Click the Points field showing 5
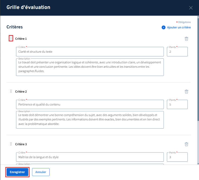Viewport: 199px width, 180px height. [177, 105]
